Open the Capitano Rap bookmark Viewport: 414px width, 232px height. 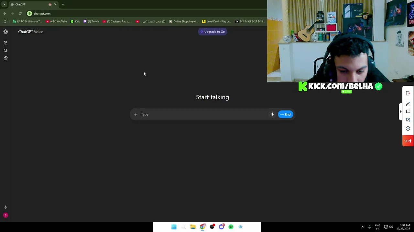117,22
